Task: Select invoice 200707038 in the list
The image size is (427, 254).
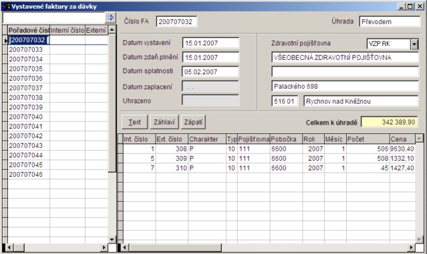Action: [26, 97]
